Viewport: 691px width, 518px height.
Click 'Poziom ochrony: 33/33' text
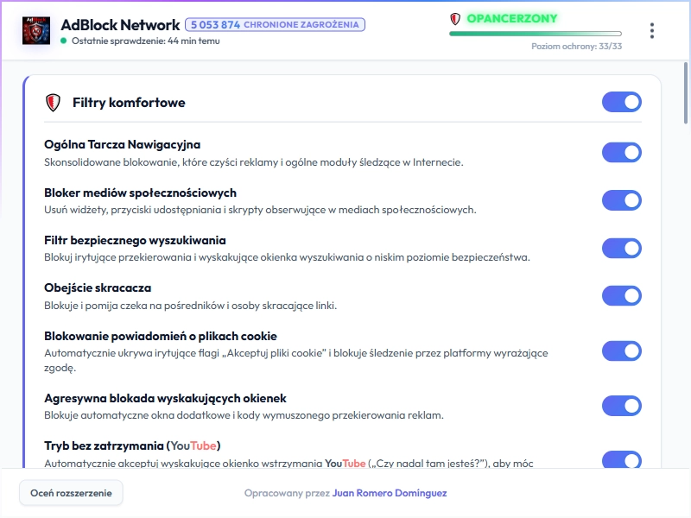(576, 47)
